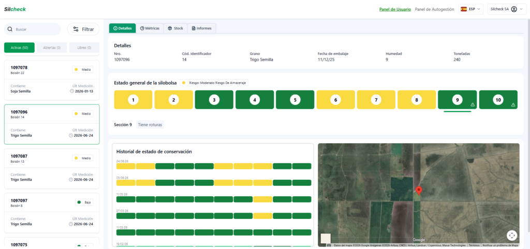
Task: Click the Buscar search field
Action: (33, 29)
